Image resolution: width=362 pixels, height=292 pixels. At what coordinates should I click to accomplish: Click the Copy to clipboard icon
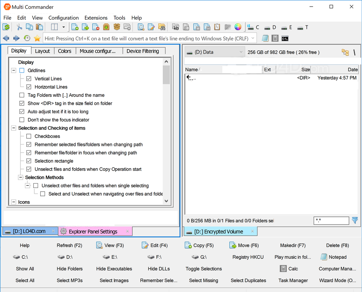29,27
